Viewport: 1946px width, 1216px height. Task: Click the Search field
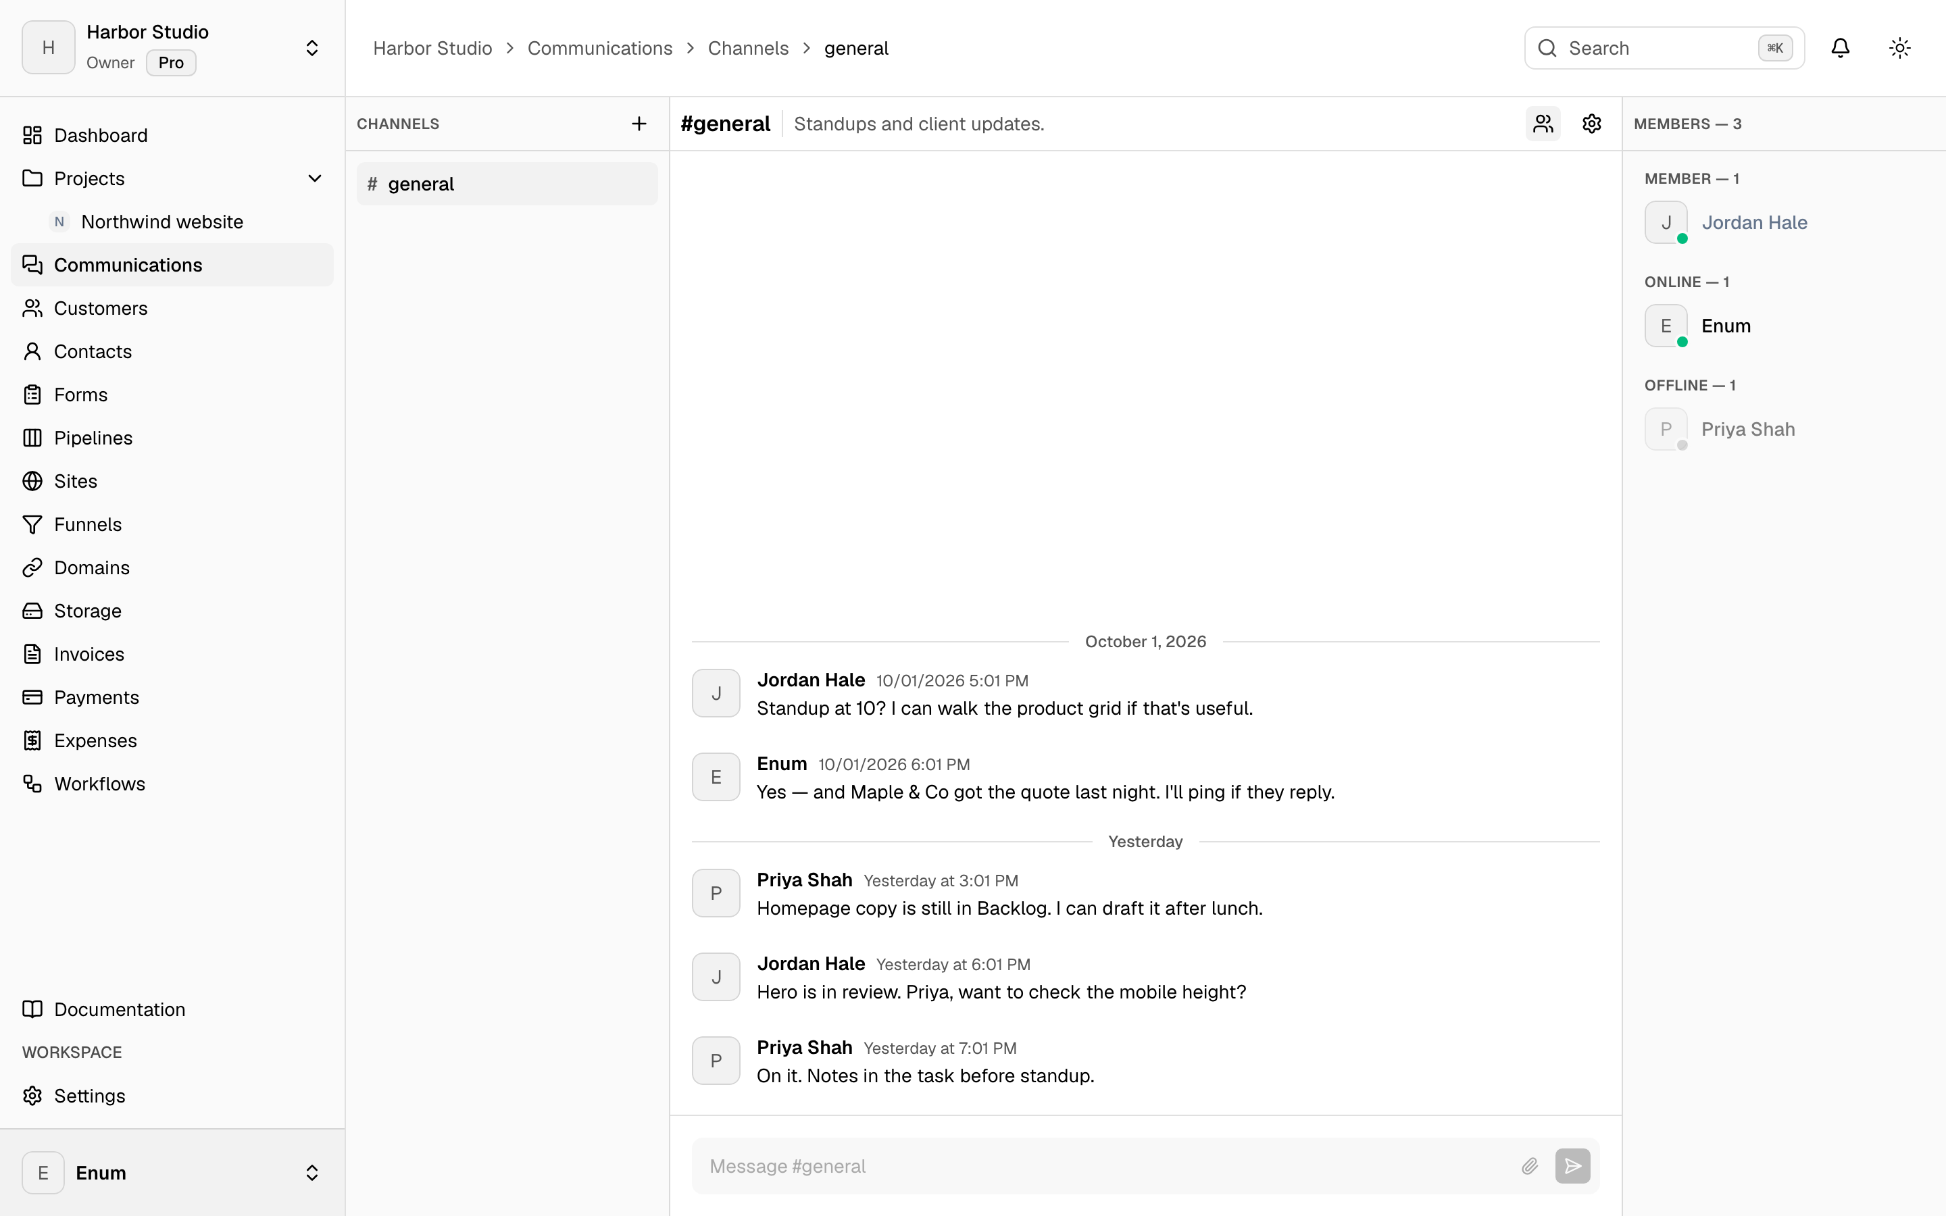pyautogui.click(x=1664, y=48)
